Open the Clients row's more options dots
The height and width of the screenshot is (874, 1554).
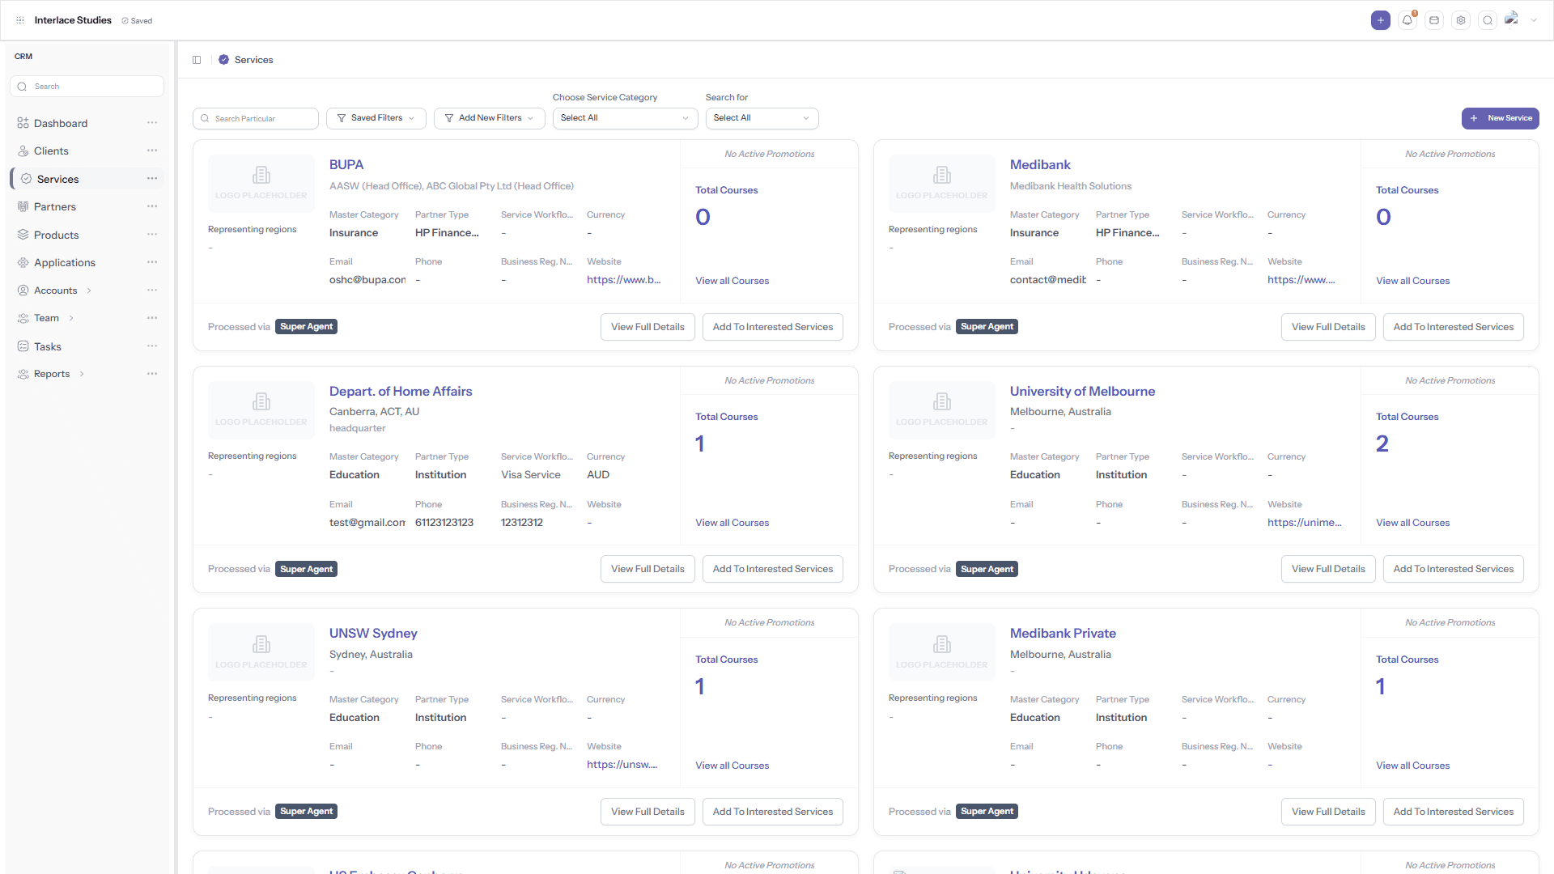(152, 151)
